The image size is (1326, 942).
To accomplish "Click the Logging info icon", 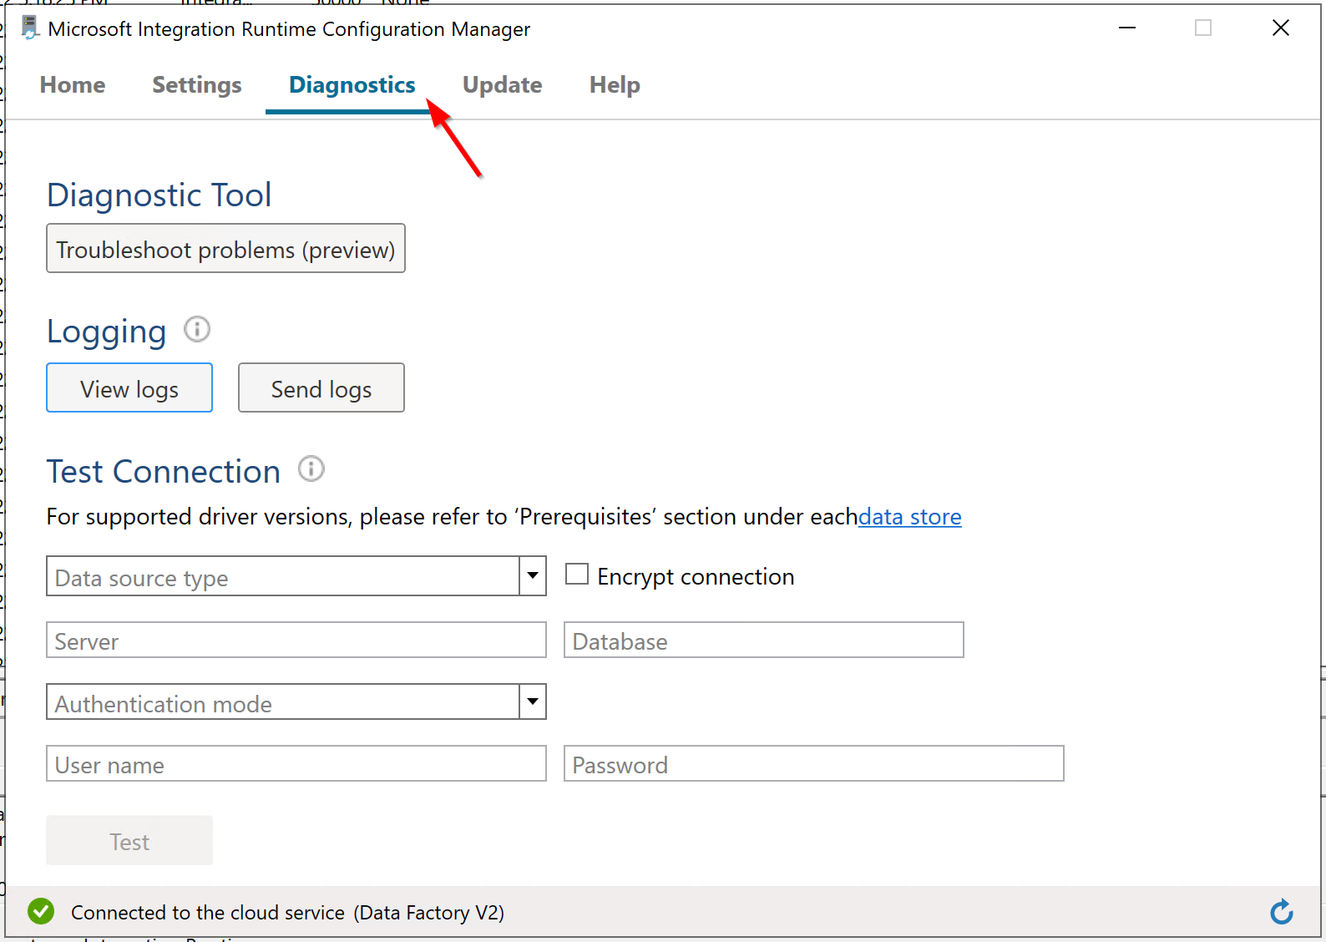I will coord(197,329).
